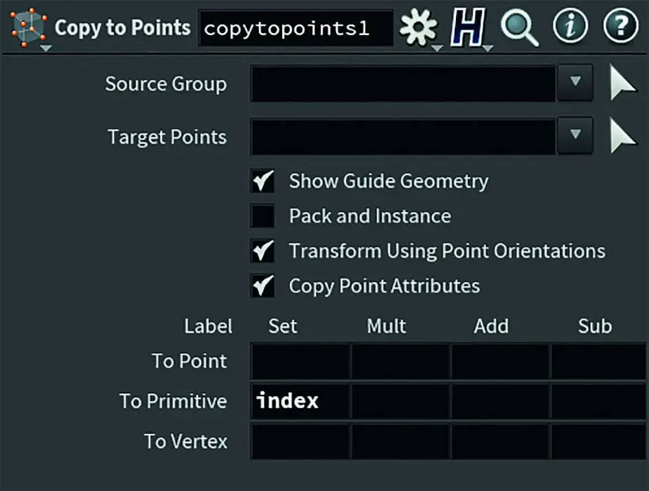
Task: Click the Source Group selection arrow
Action: (x=624, y=84)
